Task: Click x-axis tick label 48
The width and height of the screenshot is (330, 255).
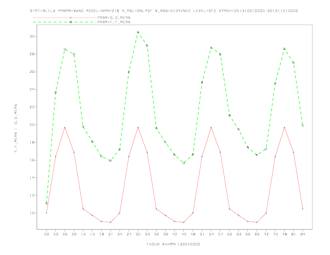Action: coord(193,234)
